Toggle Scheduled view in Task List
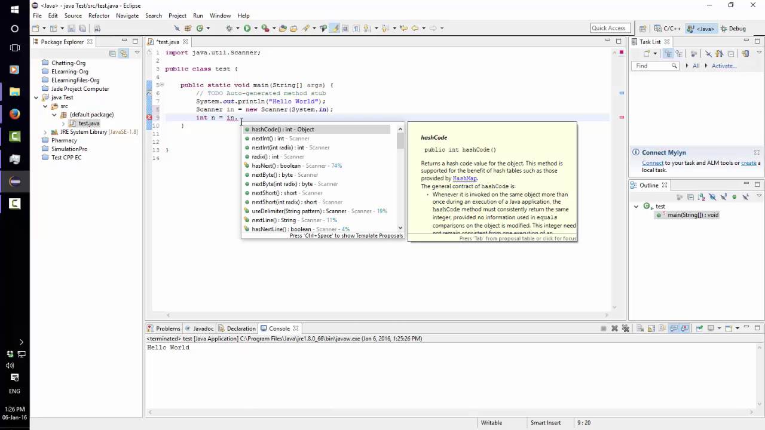 tap(680, 53)
